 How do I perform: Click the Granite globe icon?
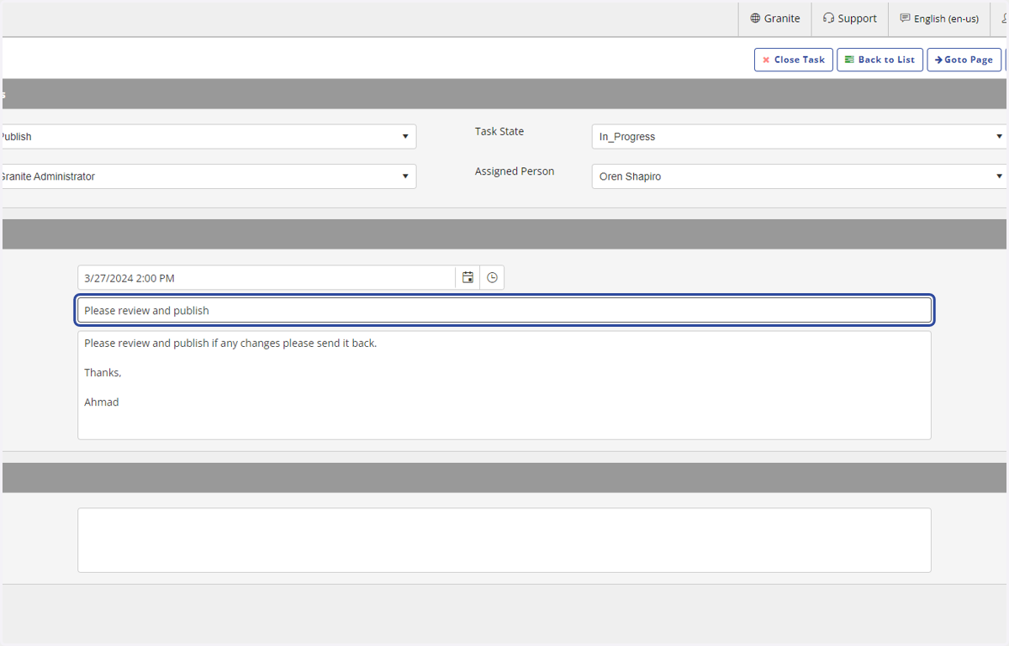755,18
